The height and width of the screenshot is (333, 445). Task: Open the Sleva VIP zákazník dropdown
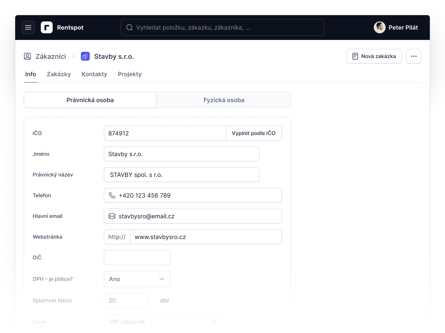coord(163,322)
